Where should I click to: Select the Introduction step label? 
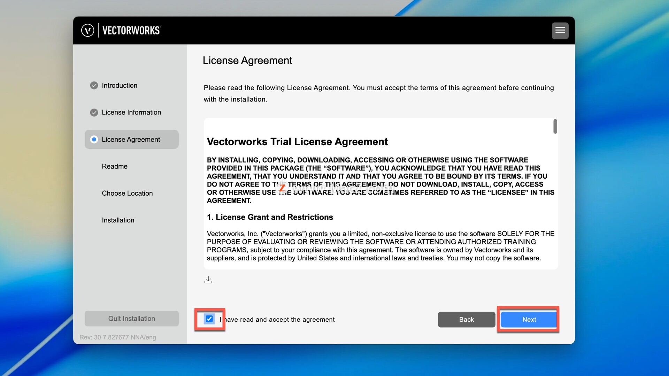coord(120,86)
